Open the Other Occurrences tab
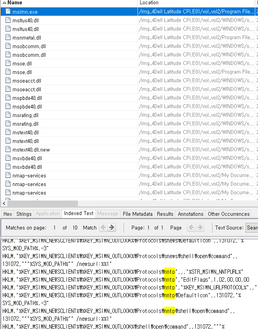The height and width of the screenshot is (329, 258). (x=229, y=214)
